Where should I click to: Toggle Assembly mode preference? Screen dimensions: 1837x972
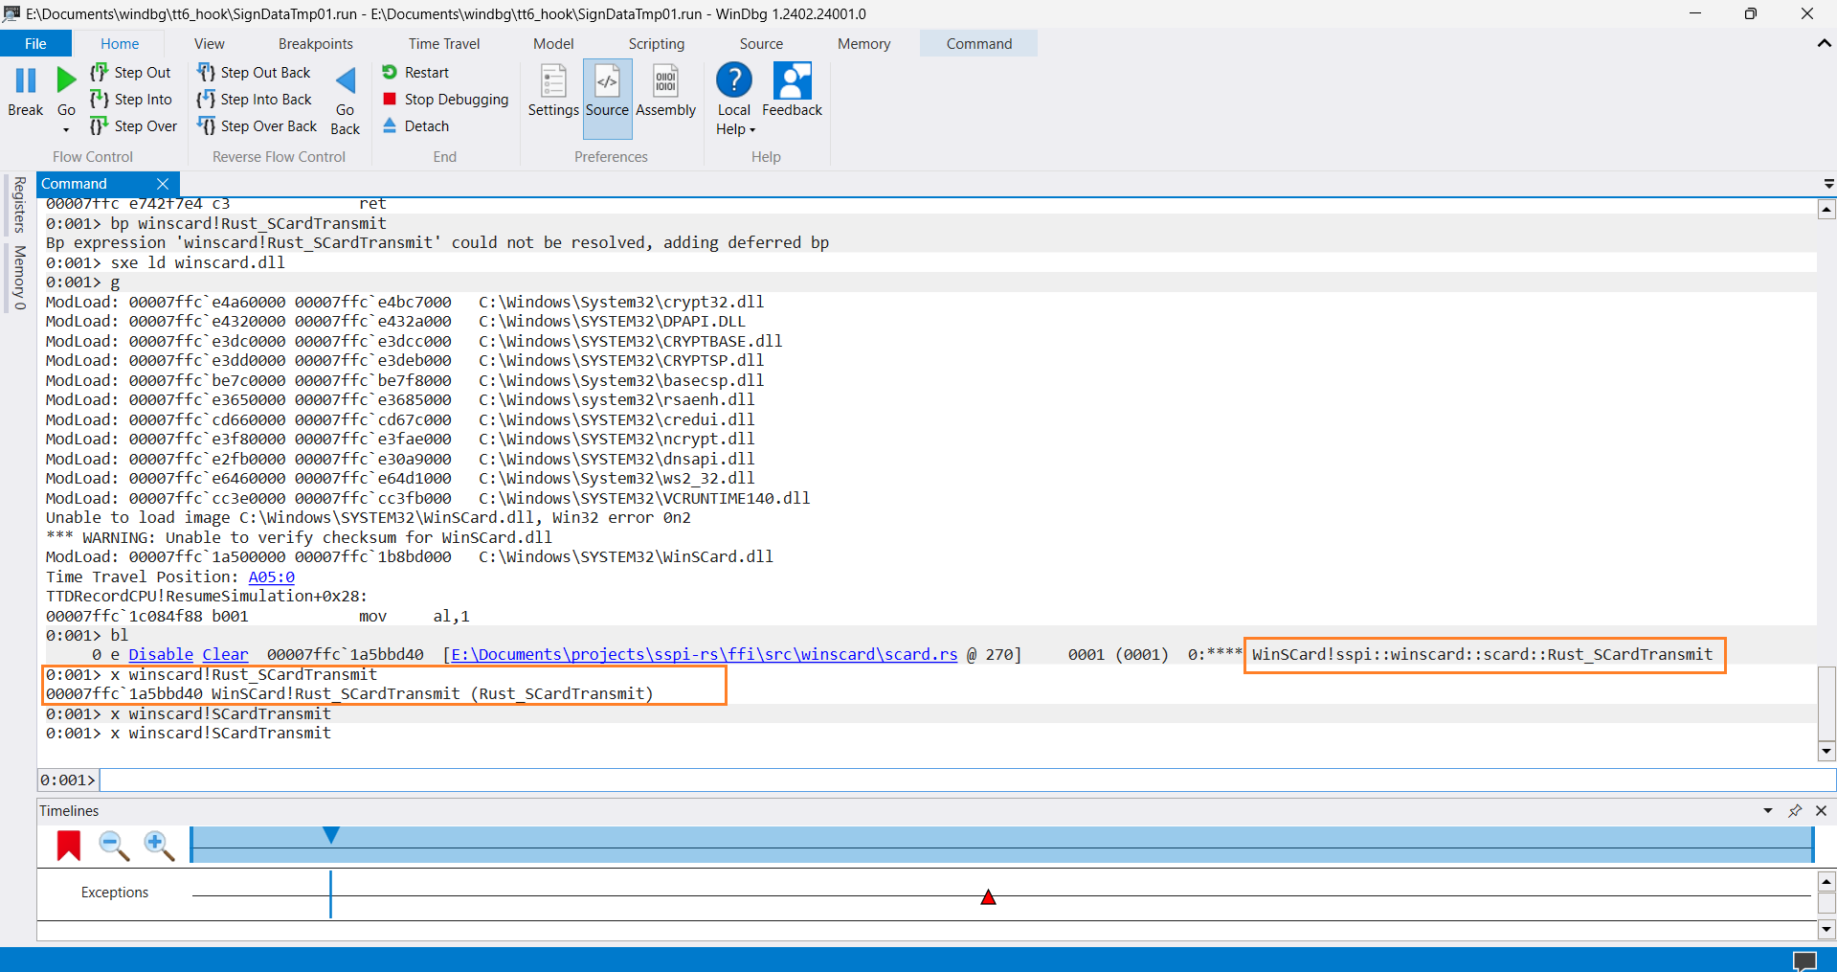[x=665, y=82]
